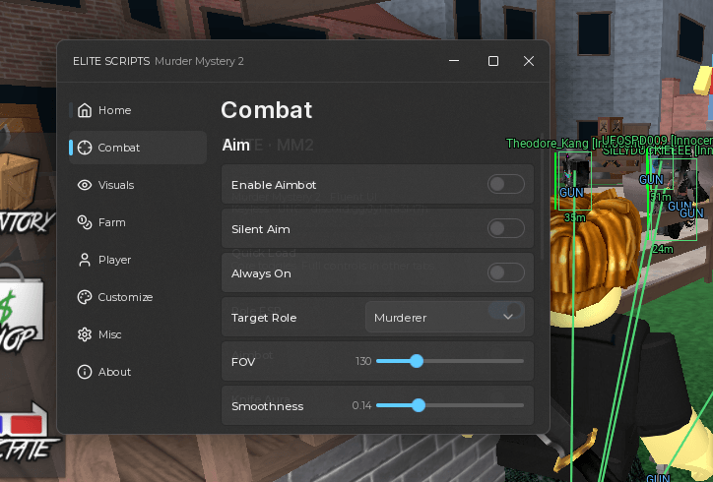Image resolution: width=713 pixels, height=482 pixels.
Task: Click the palette icon for Customize
Action: pos(85,297)
